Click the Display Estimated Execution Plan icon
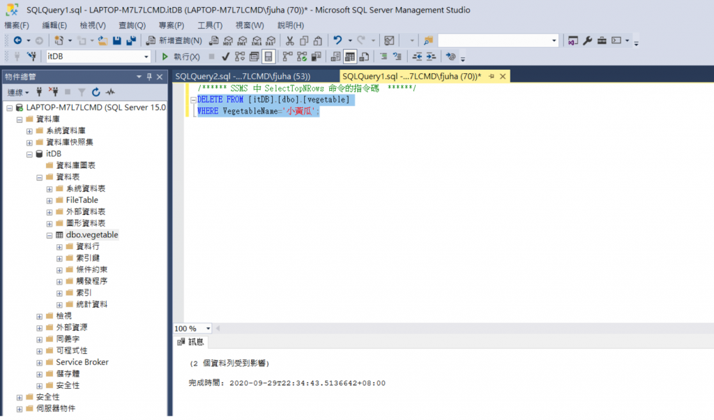 pos(240,57)
